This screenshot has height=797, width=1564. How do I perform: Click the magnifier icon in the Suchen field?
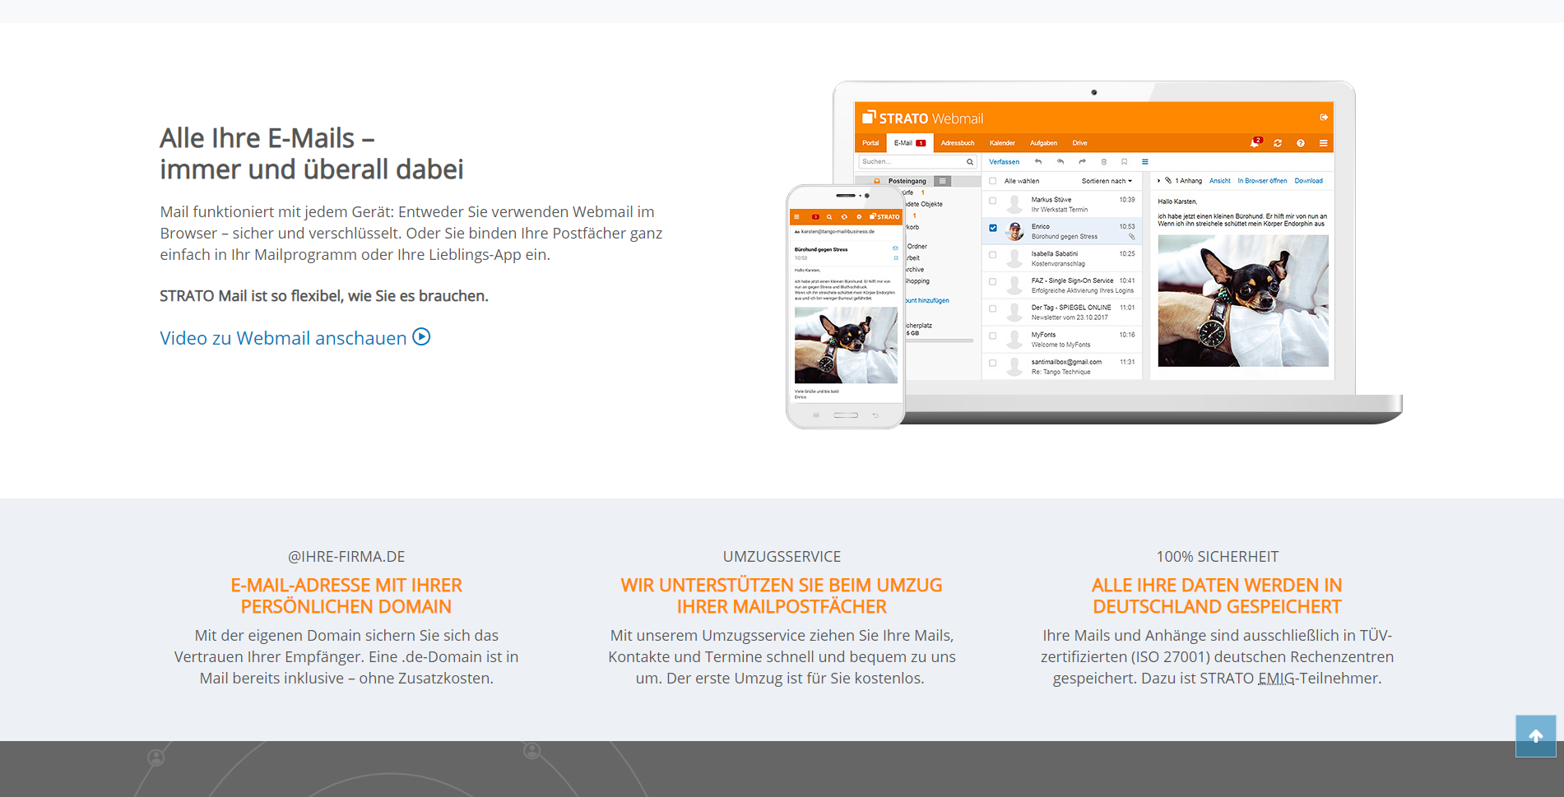pos(970,162)
